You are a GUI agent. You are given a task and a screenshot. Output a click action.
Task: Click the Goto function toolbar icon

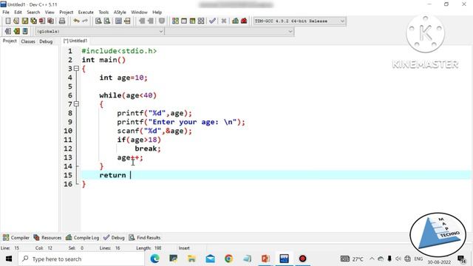[x=118, y=21]
